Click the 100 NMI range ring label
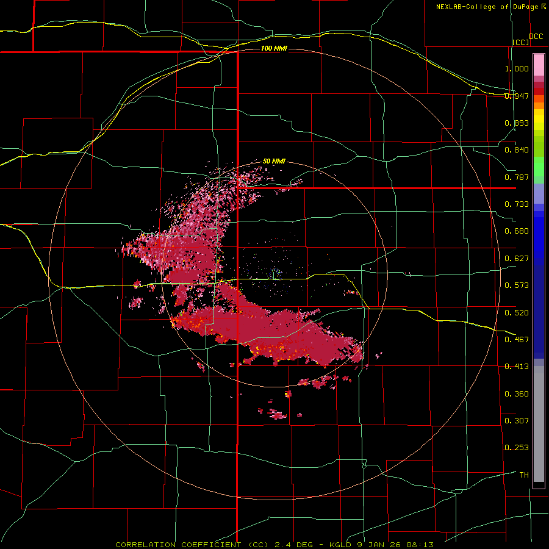549x549 pixels. [x=274, y=48]
